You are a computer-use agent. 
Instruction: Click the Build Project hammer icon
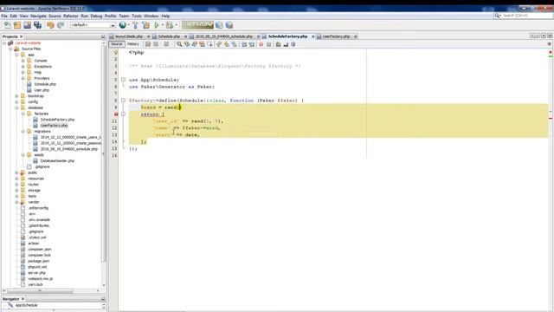tap(135, 25)
